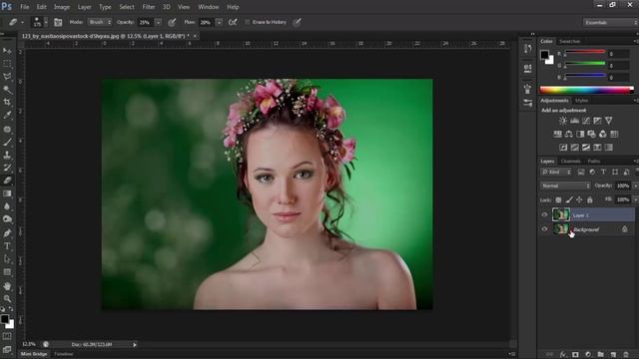Add a Black & White adjustment
The image size is (639, 359).
coord(580,134)
